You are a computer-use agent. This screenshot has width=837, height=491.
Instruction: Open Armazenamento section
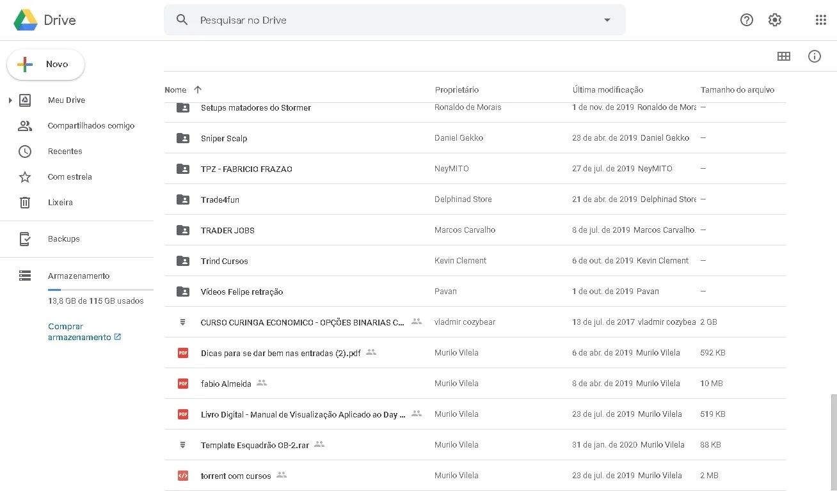pyautogui.click(x=79, y=276)
